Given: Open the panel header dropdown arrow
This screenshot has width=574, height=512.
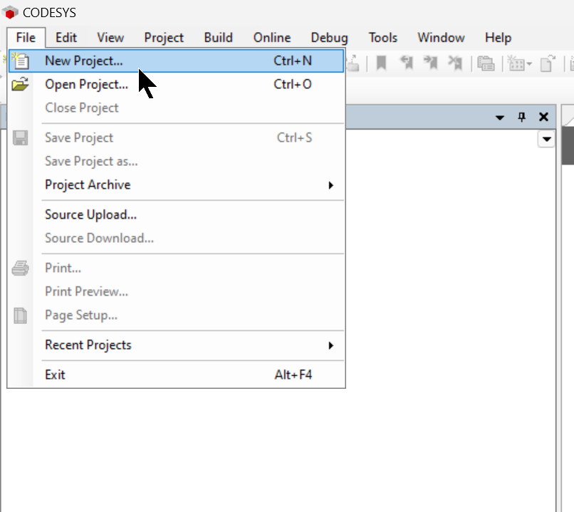Looking at the screenshot, I should 500,117.
